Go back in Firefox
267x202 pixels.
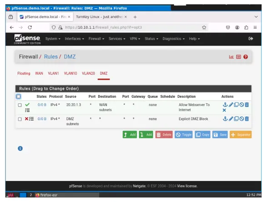pyautogui.click(x=12, y=27)
